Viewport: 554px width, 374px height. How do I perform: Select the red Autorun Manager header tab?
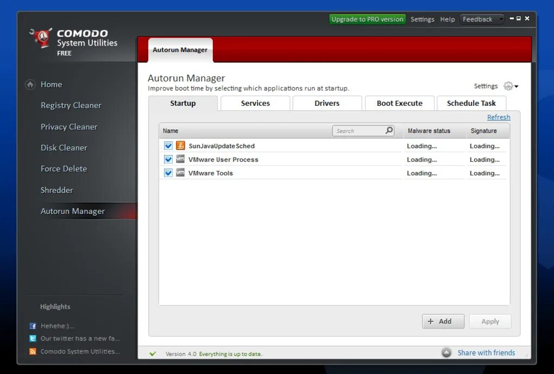click(180, 50)
